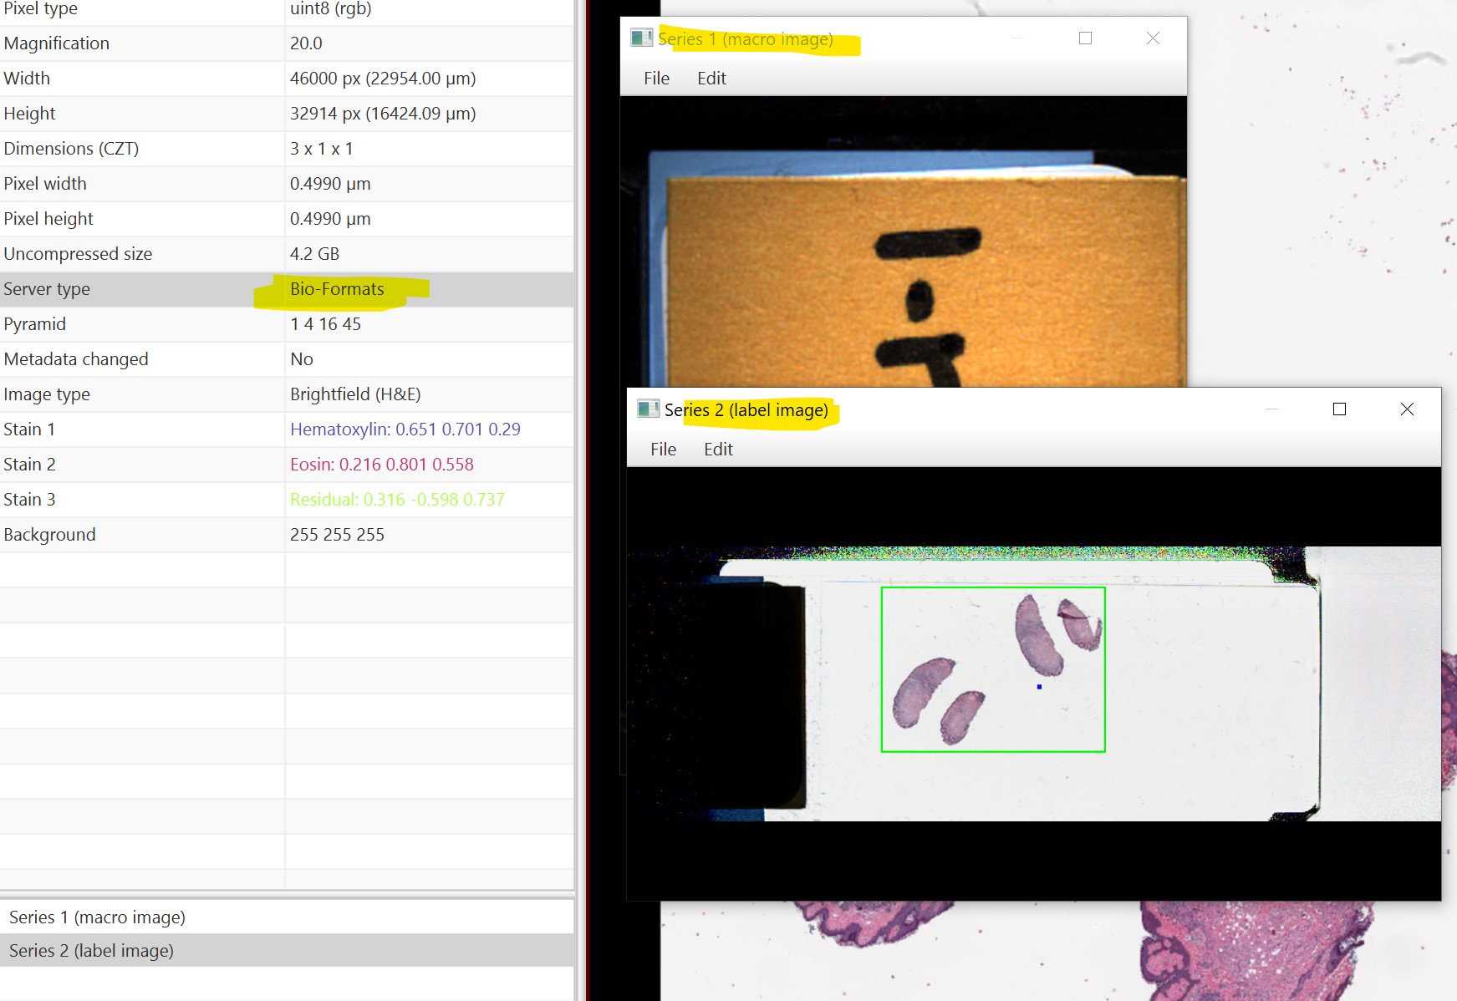The height and width of the screenshot is (1001, 1457).
Task: Click the Pyramid value 1 4 16 45
Action: point(325,324)
